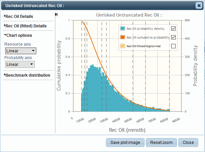
Task: Collapse the Chart options section
Action: point(18,35)
